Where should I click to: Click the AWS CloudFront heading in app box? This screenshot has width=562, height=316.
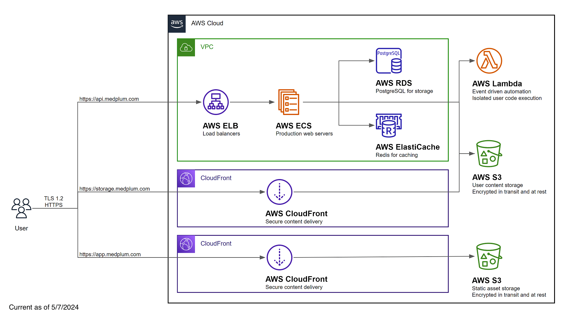[x=296, y=279]
